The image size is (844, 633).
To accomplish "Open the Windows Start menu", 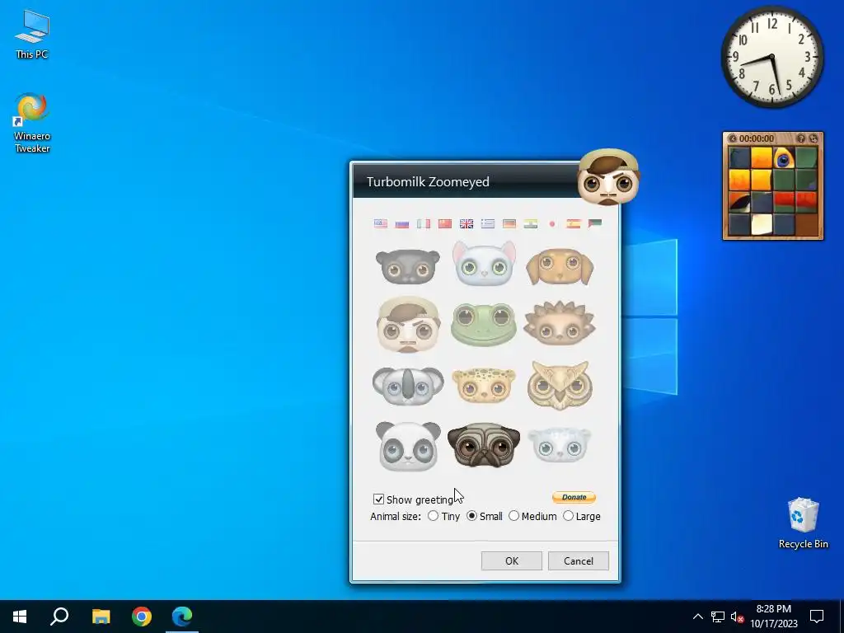I will coord(20,617).
